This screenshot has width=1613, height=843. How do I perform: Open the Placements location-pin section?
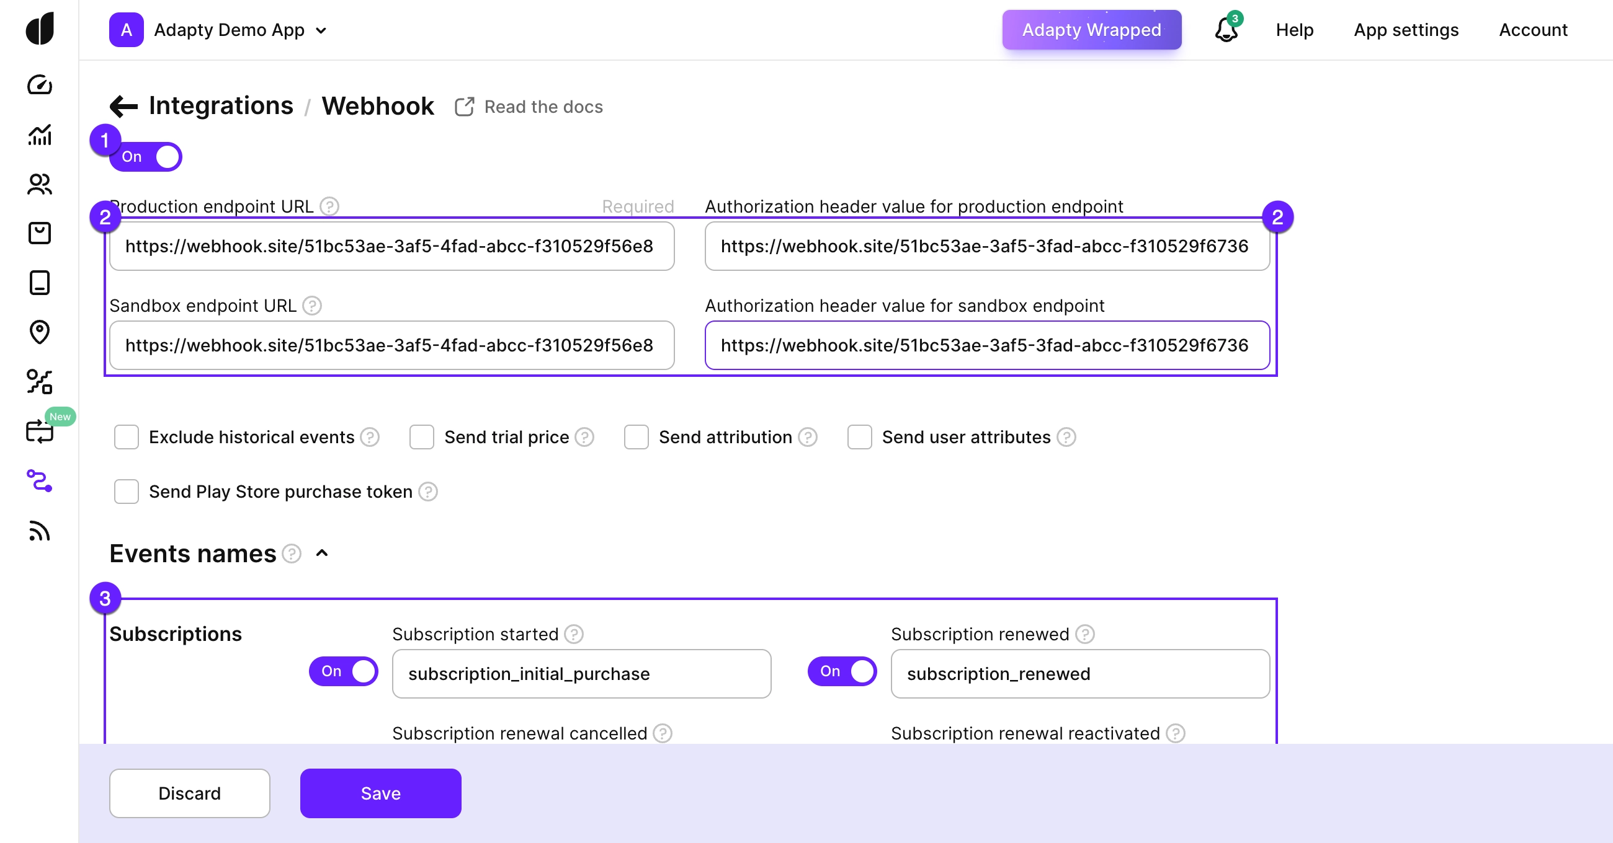coord(40,333)
